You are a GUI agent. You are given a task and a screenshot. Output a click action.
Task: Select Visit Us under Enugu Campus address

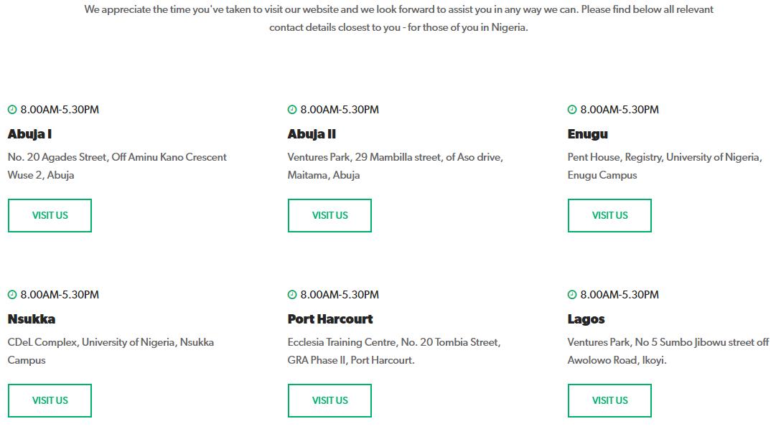609,215
